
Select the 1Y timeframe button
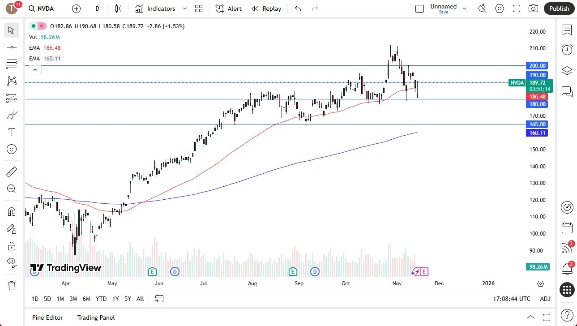pyautogui.click(x=115, y=299)
